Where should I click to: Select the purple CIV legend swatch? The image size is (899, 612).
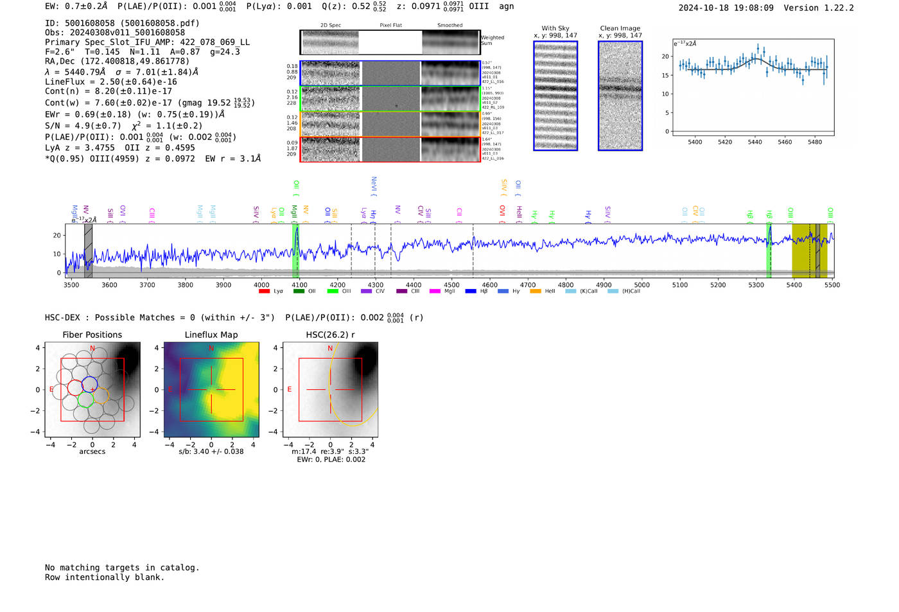click(367, 292)
